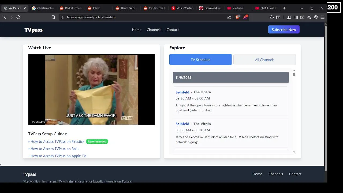This screenshot has width=343, height=193.
Task: Click the share icon in the address bar
Action: [229, 17]
